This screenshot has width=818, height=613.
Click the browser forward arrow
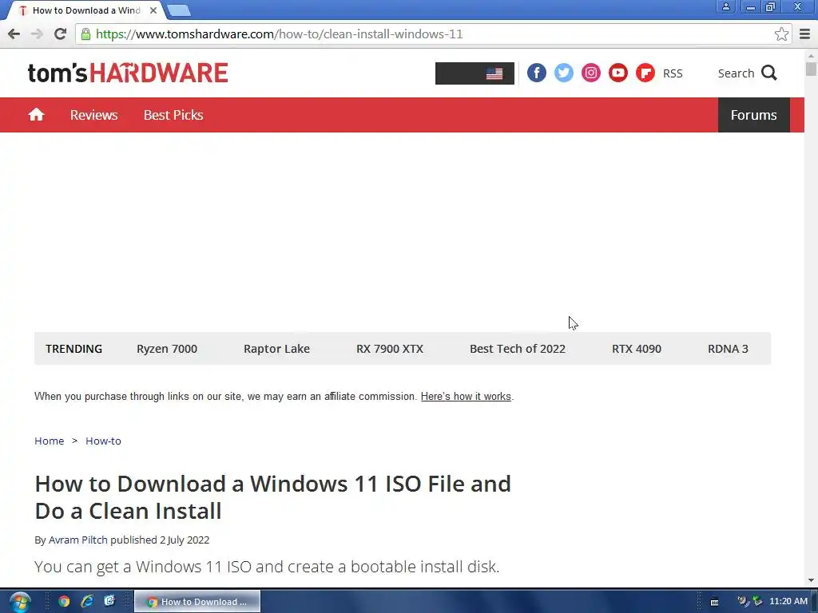tap(37, 34)
